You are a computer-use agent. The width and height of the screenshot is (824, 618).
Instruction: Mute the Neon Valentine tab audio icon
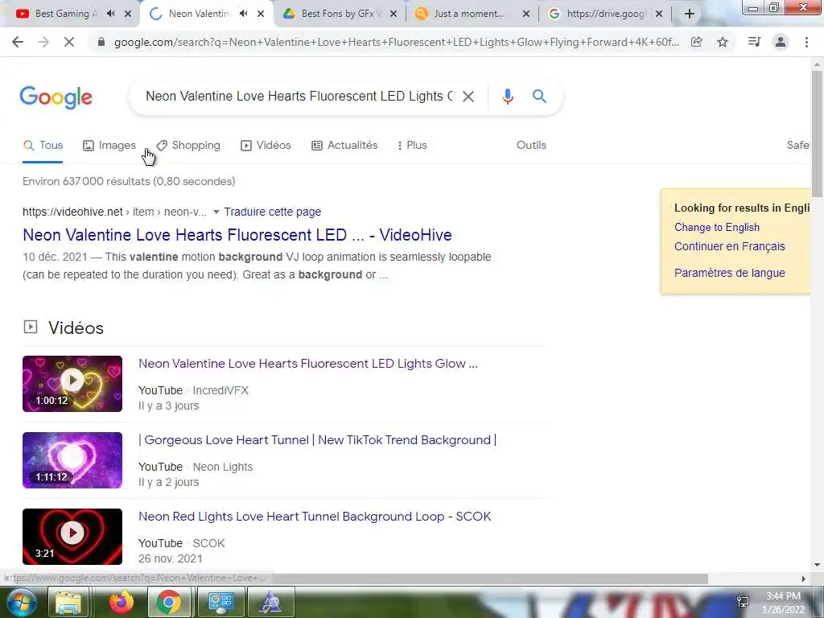click(243, 14)
